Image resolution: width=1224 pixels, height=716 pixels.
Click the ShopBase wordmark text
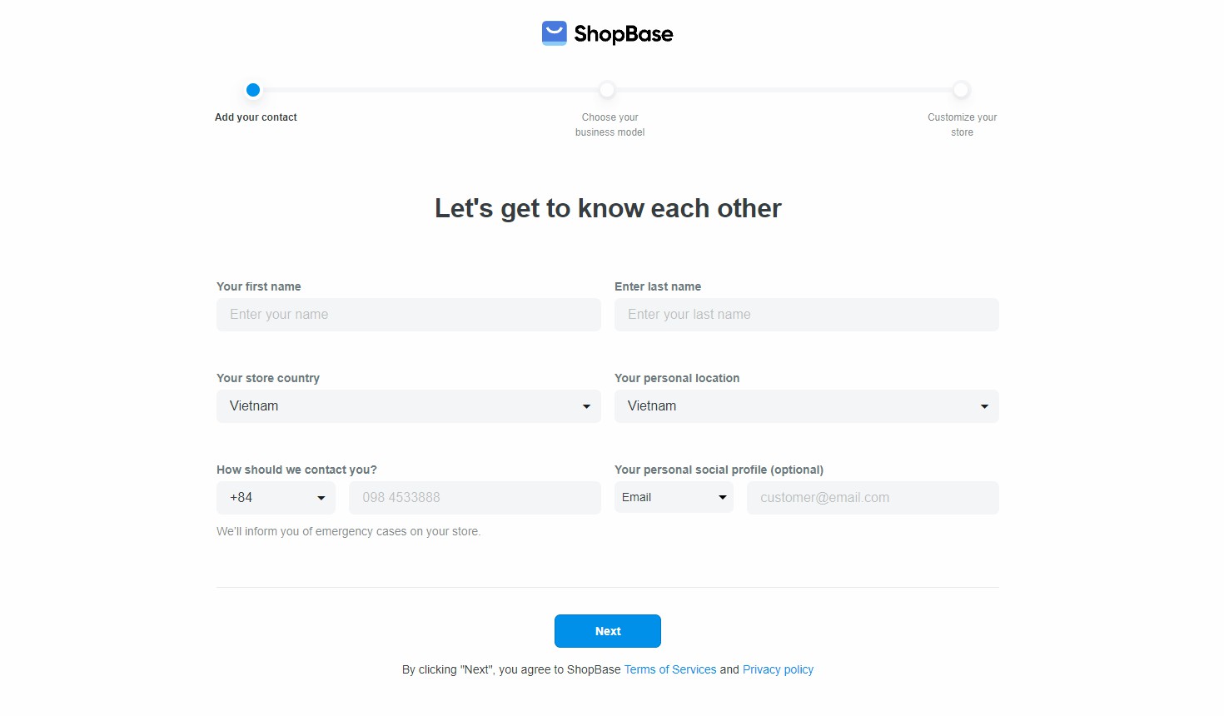point(623,34)
